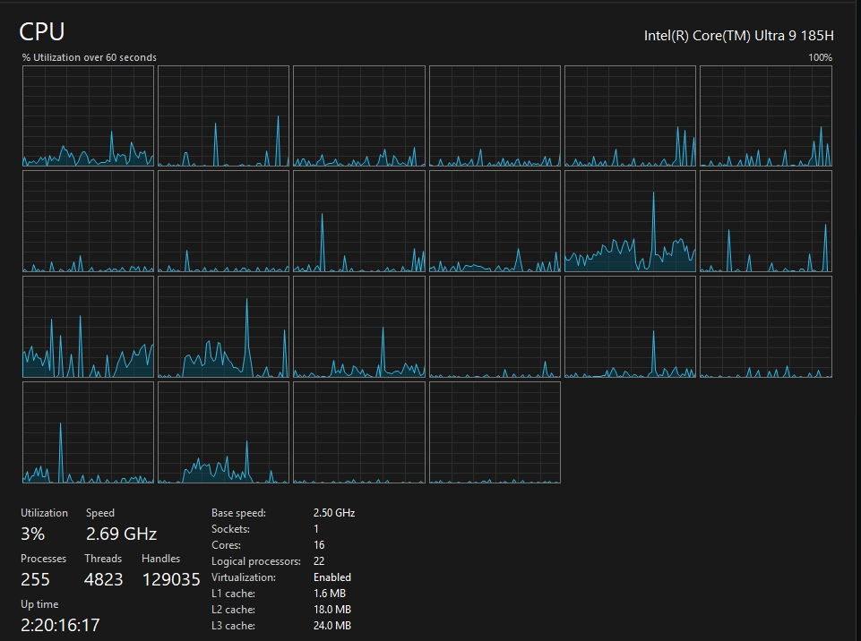Select the Up time label
Viewport: 861px width, 641px height.
point(39,604)
